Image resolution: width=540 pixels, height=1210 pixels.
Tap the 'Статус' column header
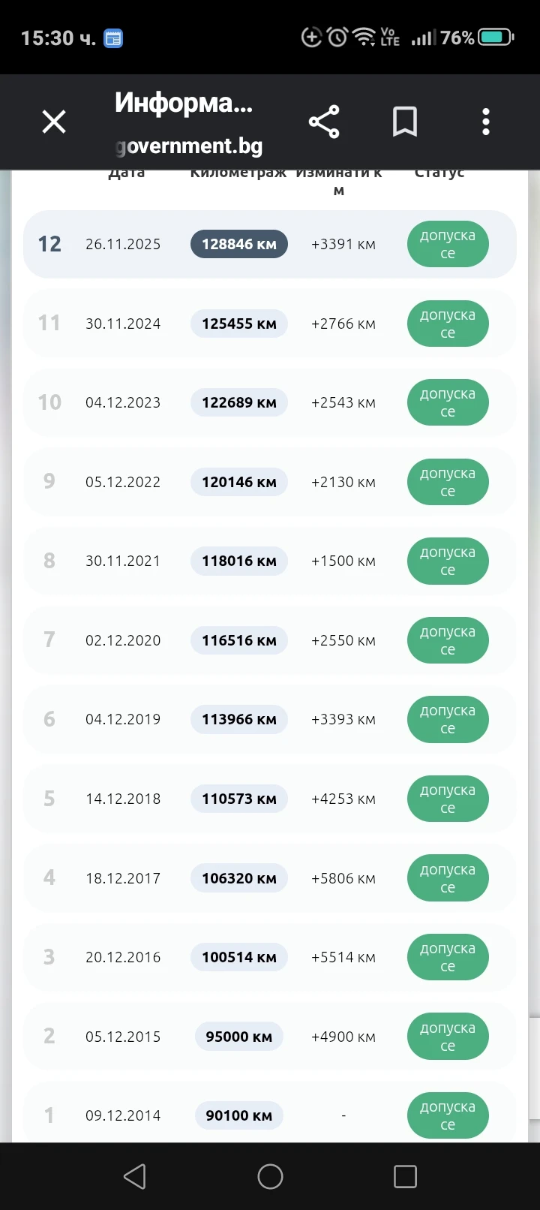[x=439, y=173]
